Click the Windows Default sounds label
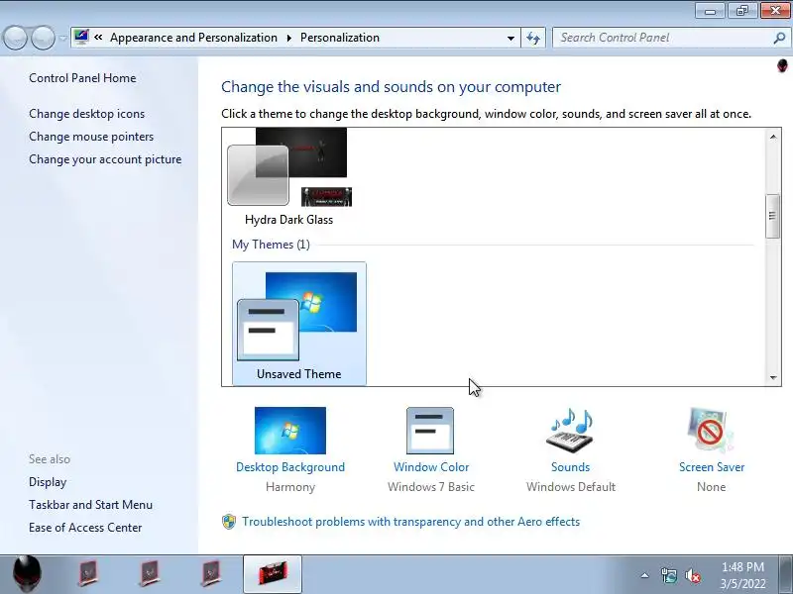 (x=571, y=487)
